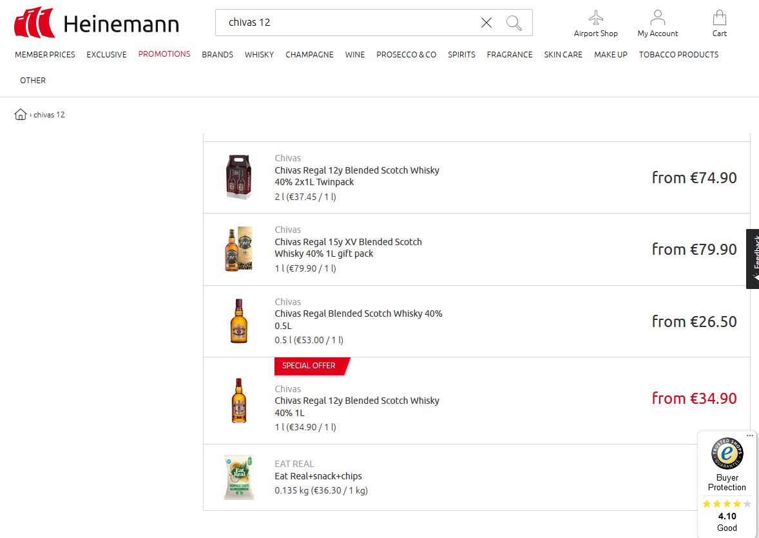This screenshot has width=759, height=538.
Task: Open EXCLUSIVE menu
Action: pos(106,55)
